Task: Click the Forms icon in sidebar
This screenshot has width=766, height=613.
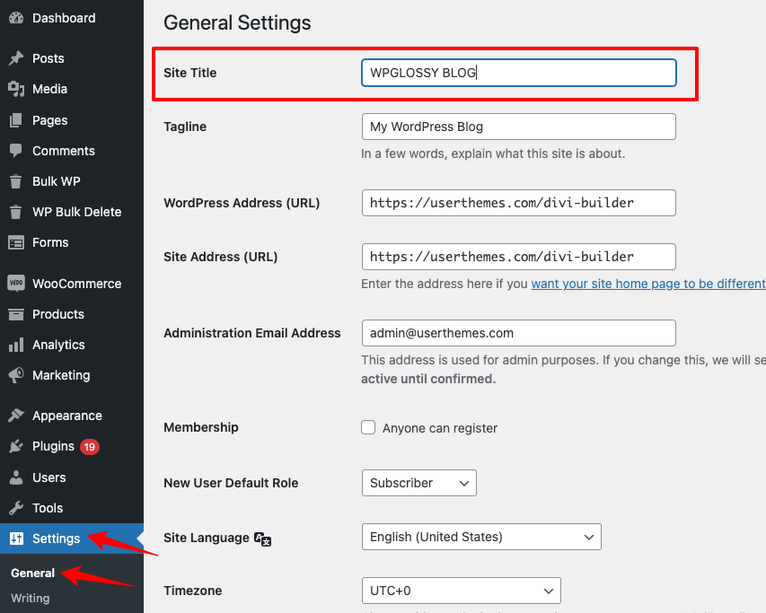Action: coord(16,242)
